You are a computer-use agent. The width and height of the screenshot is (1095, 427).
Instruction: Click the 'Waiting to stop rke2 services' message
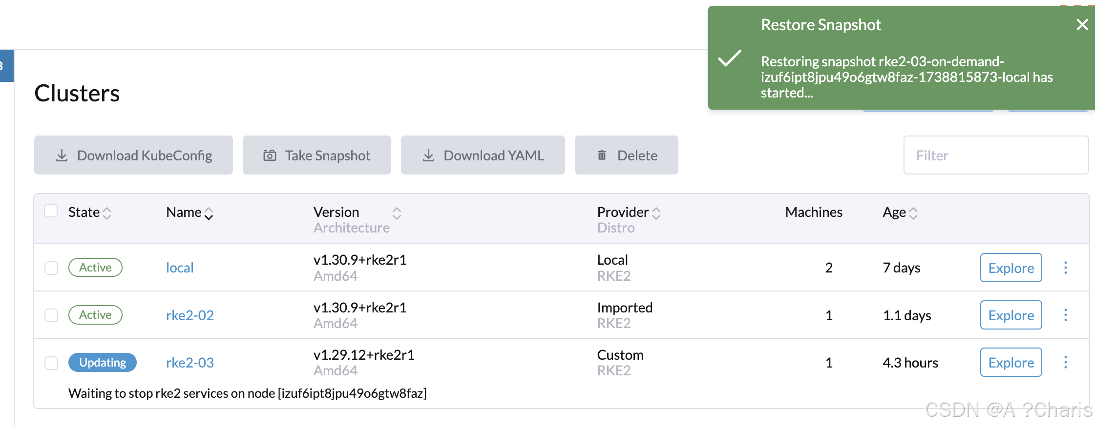[248, 393]
